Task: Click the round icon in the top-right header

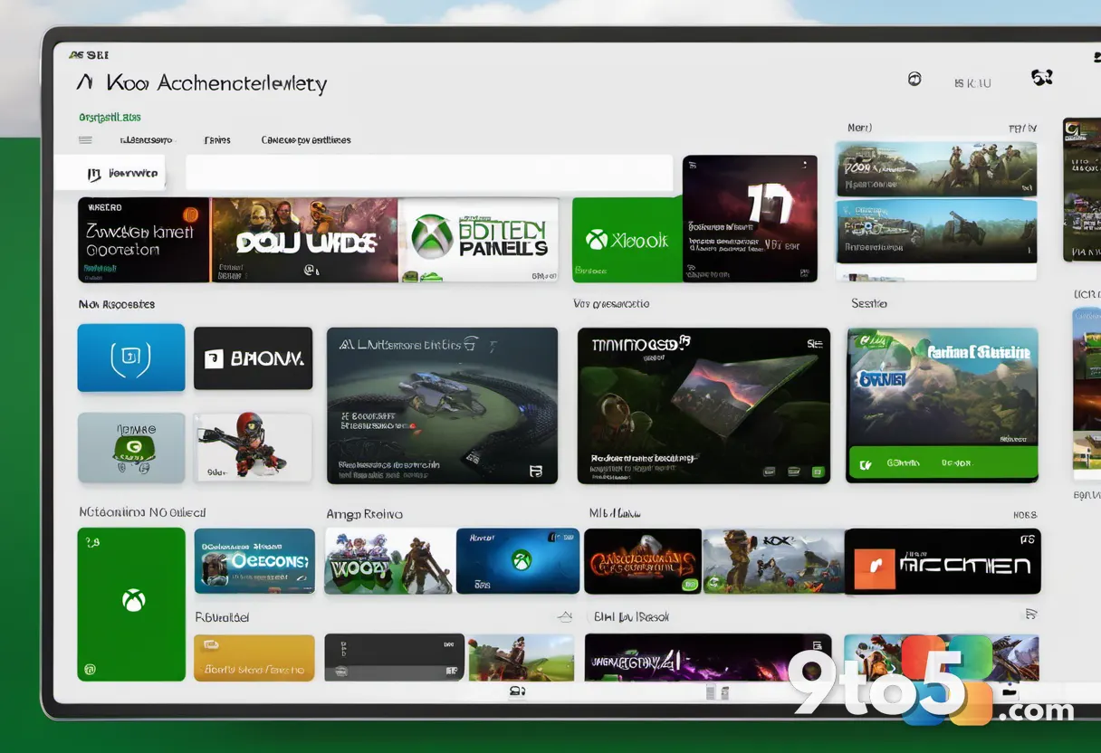Action: click(914, 79)
